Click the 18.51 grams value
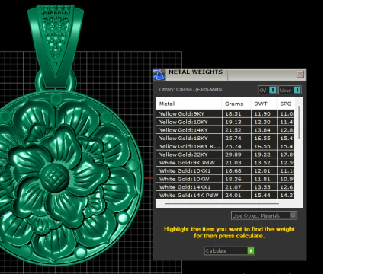The image size is (366, 274). pyautogui.click(x=233, y=114)
